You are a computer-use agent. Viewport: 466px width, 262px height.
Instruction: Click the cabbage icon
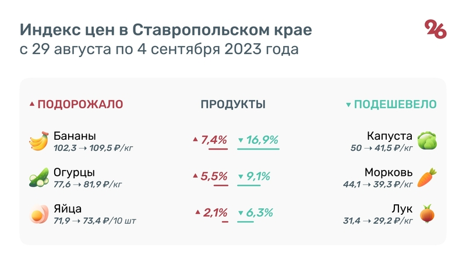point(427,141)
